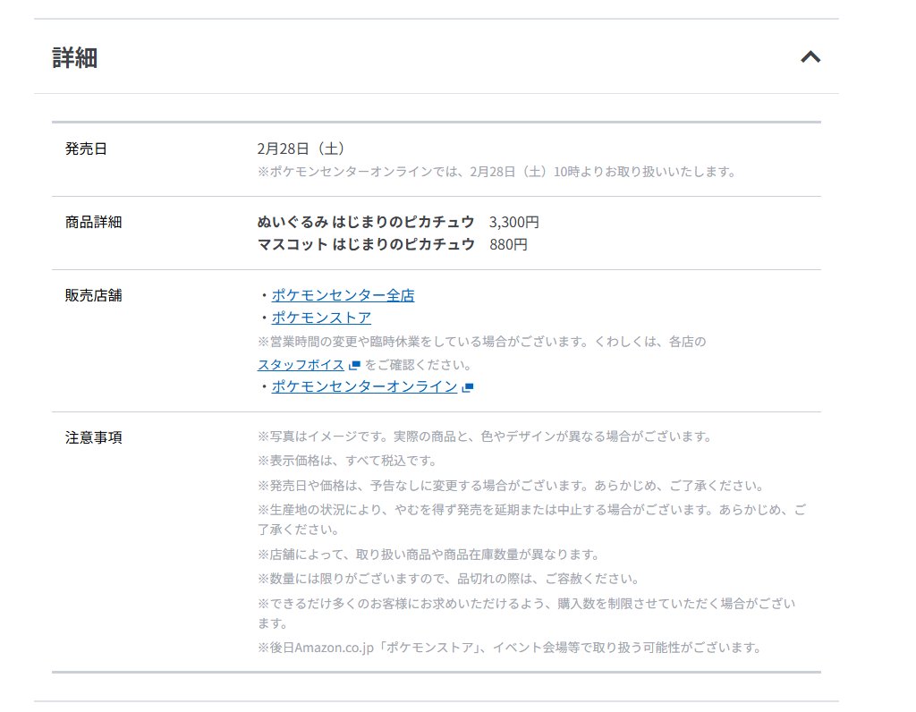
Task: Click the note 表示価格は、すべて税込です
Action: click(348, 461)
